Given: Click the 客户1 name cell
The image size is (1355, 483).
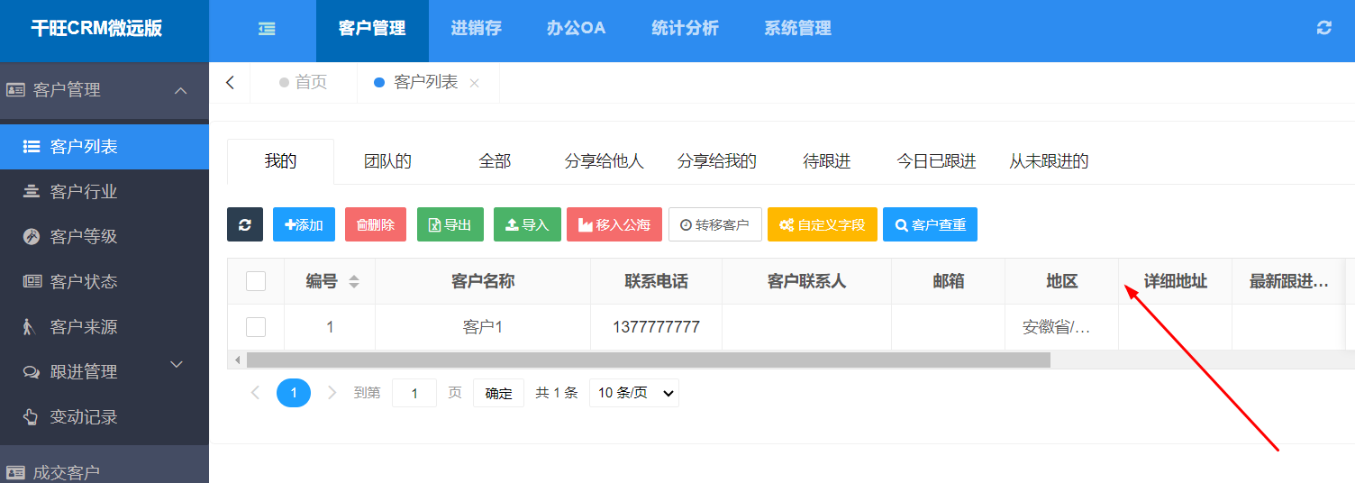Looking at the screenshot, I should 483,327.
